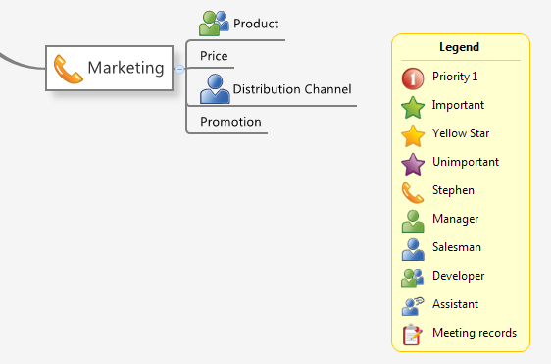Select the Meeting records clipboard icon
Viewport: 551px width, 364px height.
pos(413,335)
